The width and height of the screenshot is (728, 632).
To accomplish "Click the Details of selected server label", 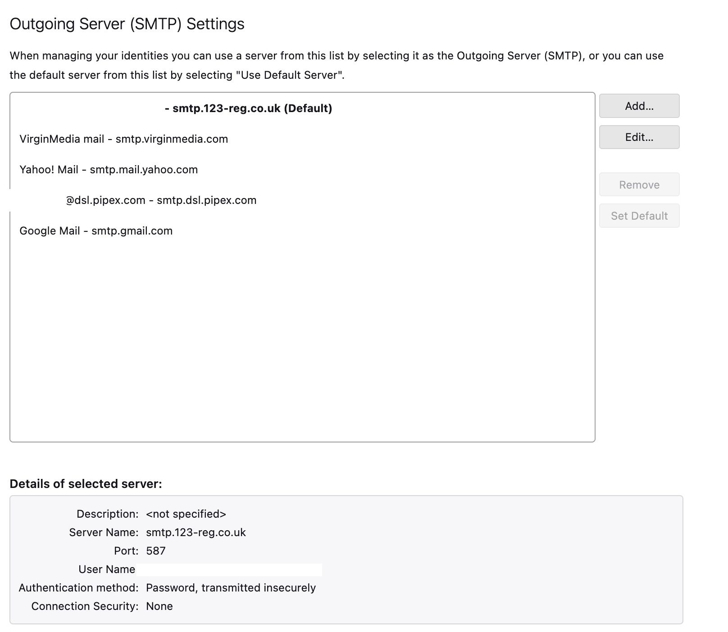I will 86,484.
